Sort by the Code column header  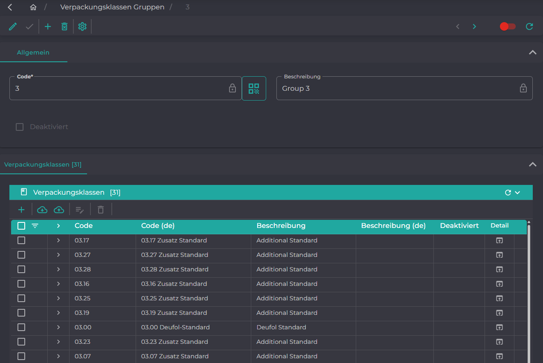[x=84, y=226]
